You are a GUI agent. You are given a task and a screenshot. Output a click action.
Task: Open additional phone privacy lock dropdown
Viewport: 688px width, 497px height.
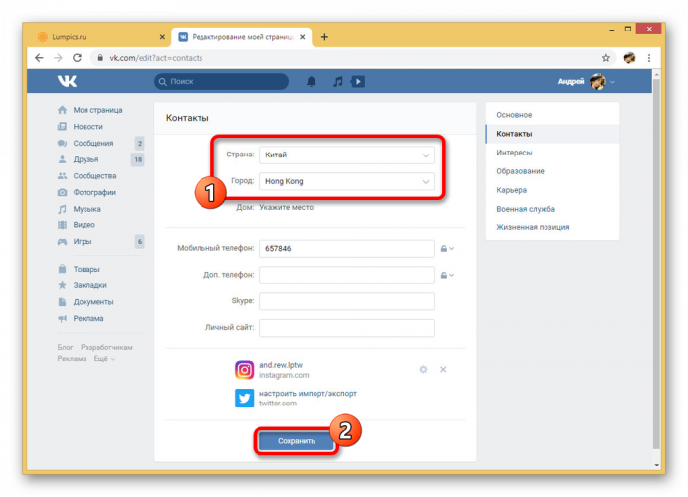point(447,276)
